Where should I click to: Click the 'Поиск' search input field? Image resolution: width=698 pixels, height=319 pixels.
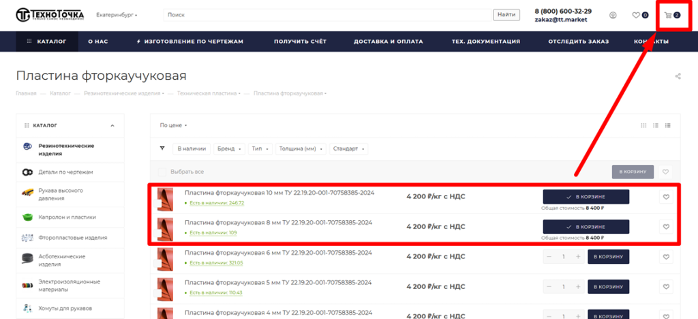pyautogui.click(x=327, y=15)
